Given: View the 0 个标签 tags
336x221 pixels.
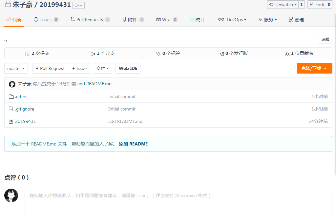Looking at the screenshot, I should 168,53.
